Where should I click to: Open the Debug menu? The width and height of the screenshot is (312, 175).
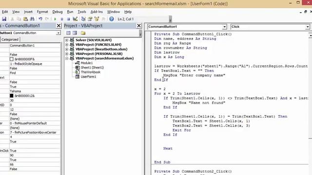tap(58, 12)
